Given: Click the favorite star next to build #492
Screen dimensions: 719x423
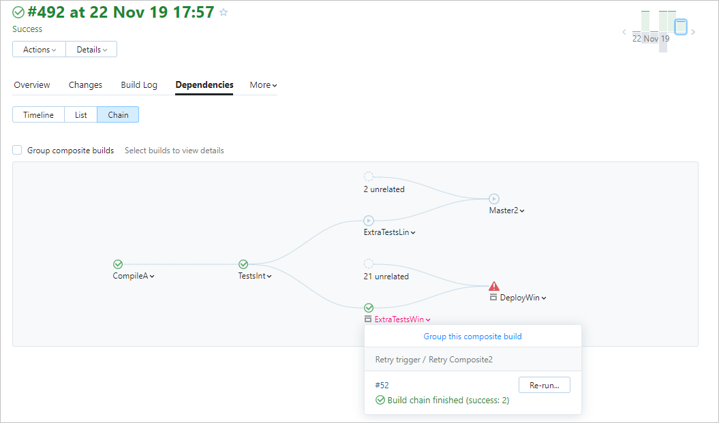Looking at the screenshot, I should (x=224, y=12).
